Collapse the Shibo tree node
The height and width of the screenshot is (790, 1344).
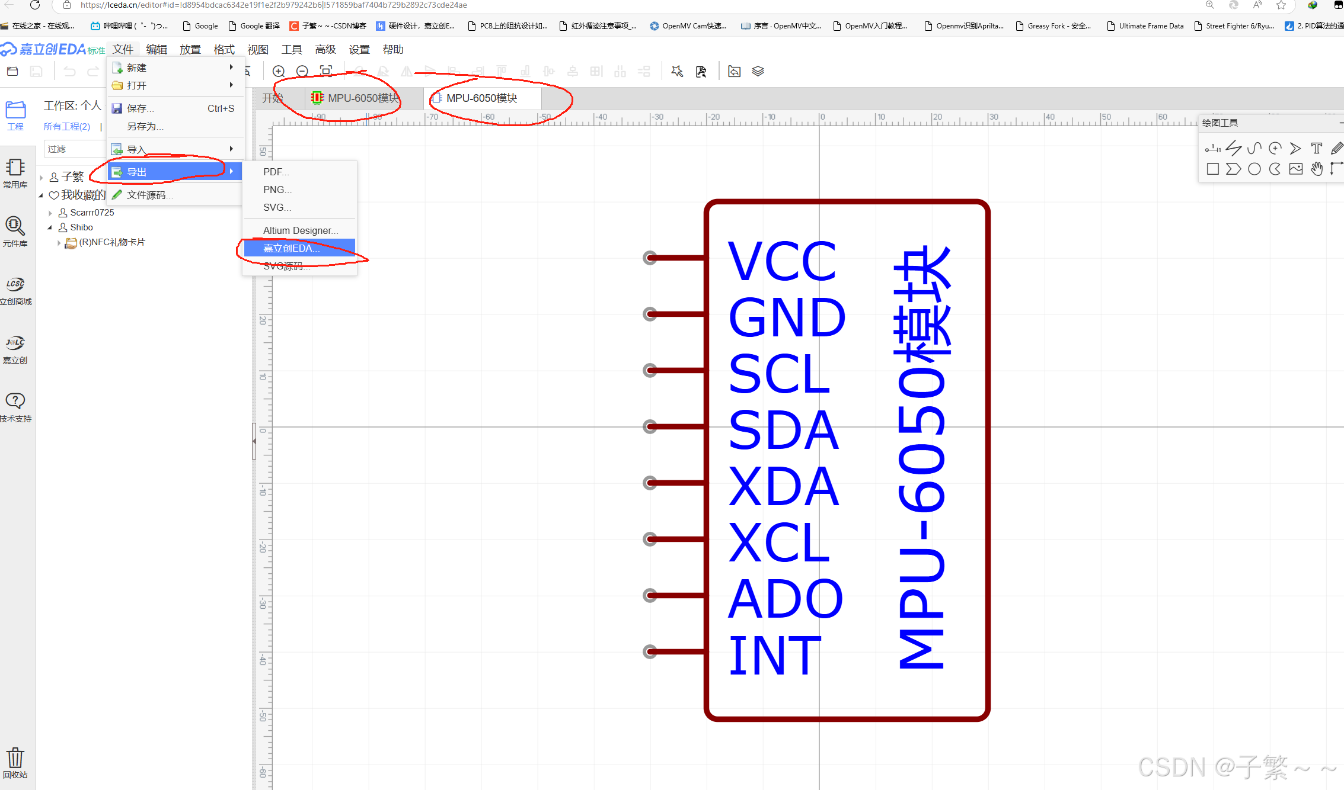(x=50, y=227)
